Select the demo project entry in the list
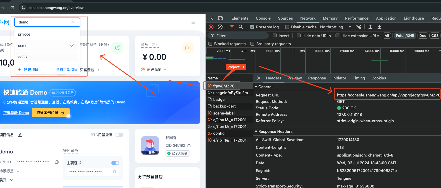This screenshot has height=188, width=441. tap(47, 46)
